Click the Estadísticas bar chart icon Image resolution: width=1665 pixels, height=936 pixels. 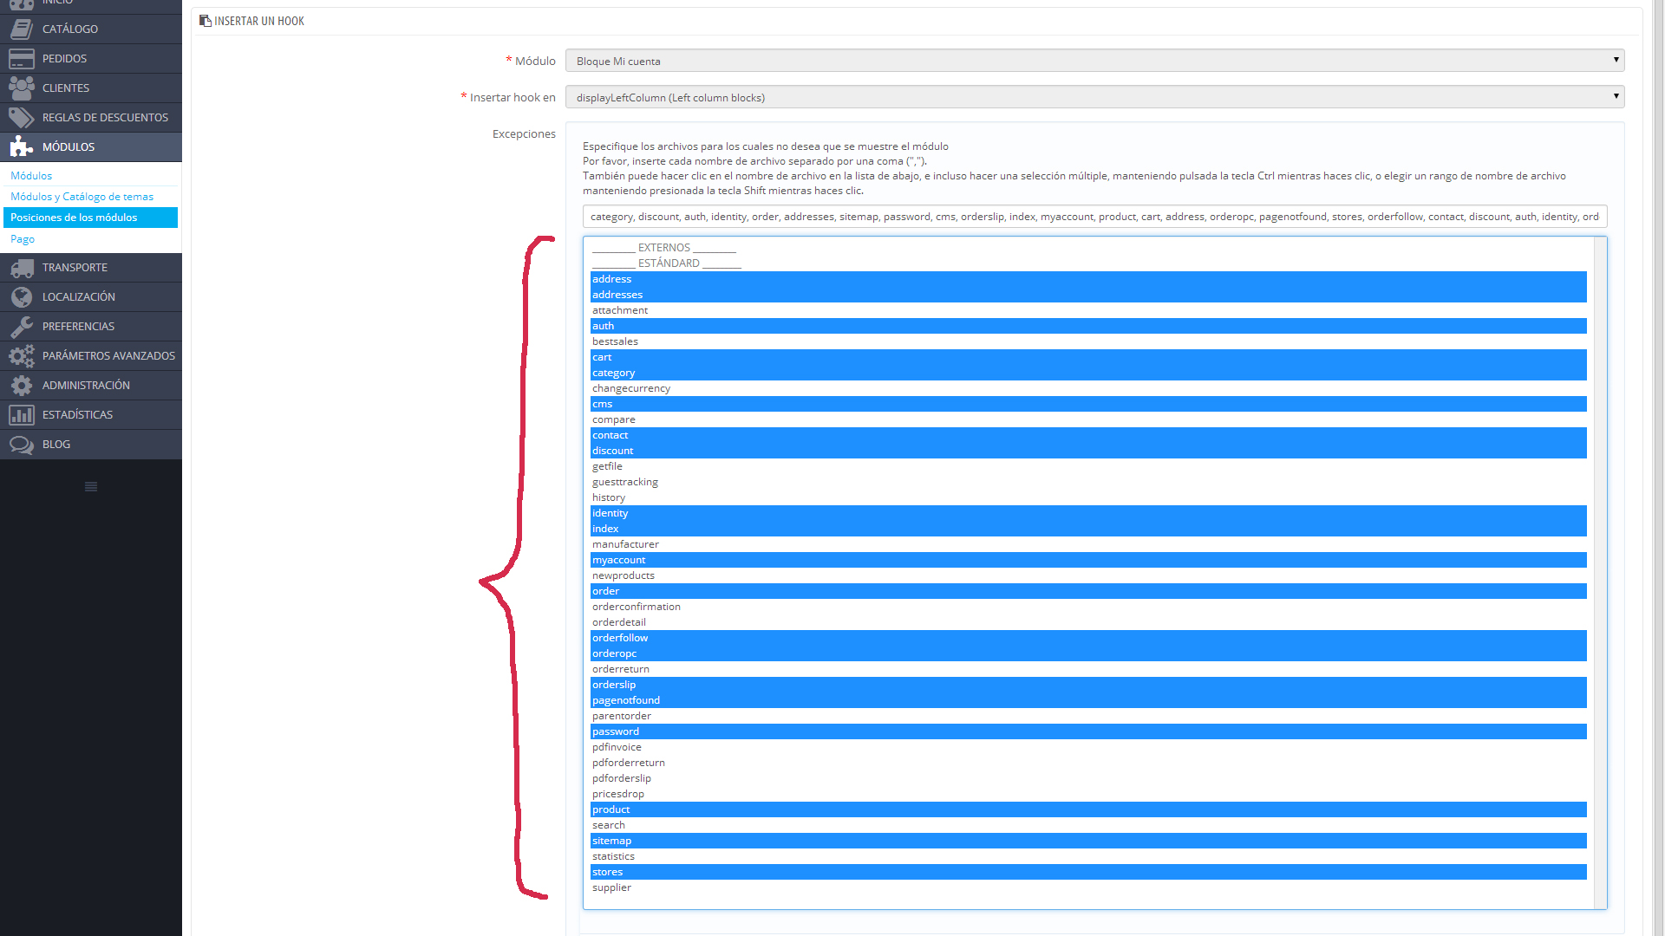pyautogui.click(x=21, y=415)
